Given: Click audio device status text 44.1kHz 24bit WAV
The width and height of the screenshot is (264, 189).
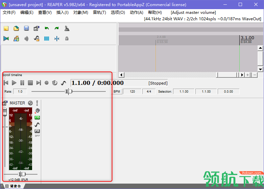Looking at the screenshot, I should [x=202, y=19].
